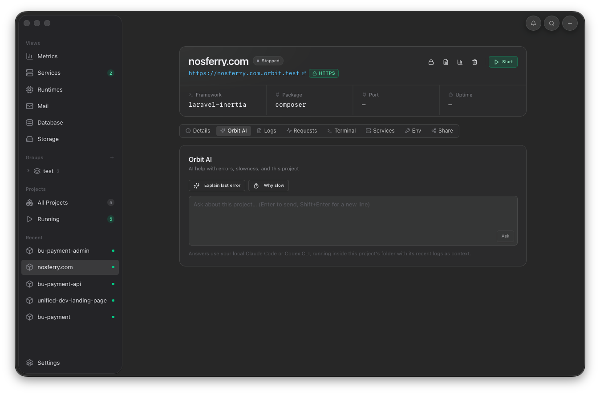Open recent project bu-payment-admin

click(x=70, y=251)
